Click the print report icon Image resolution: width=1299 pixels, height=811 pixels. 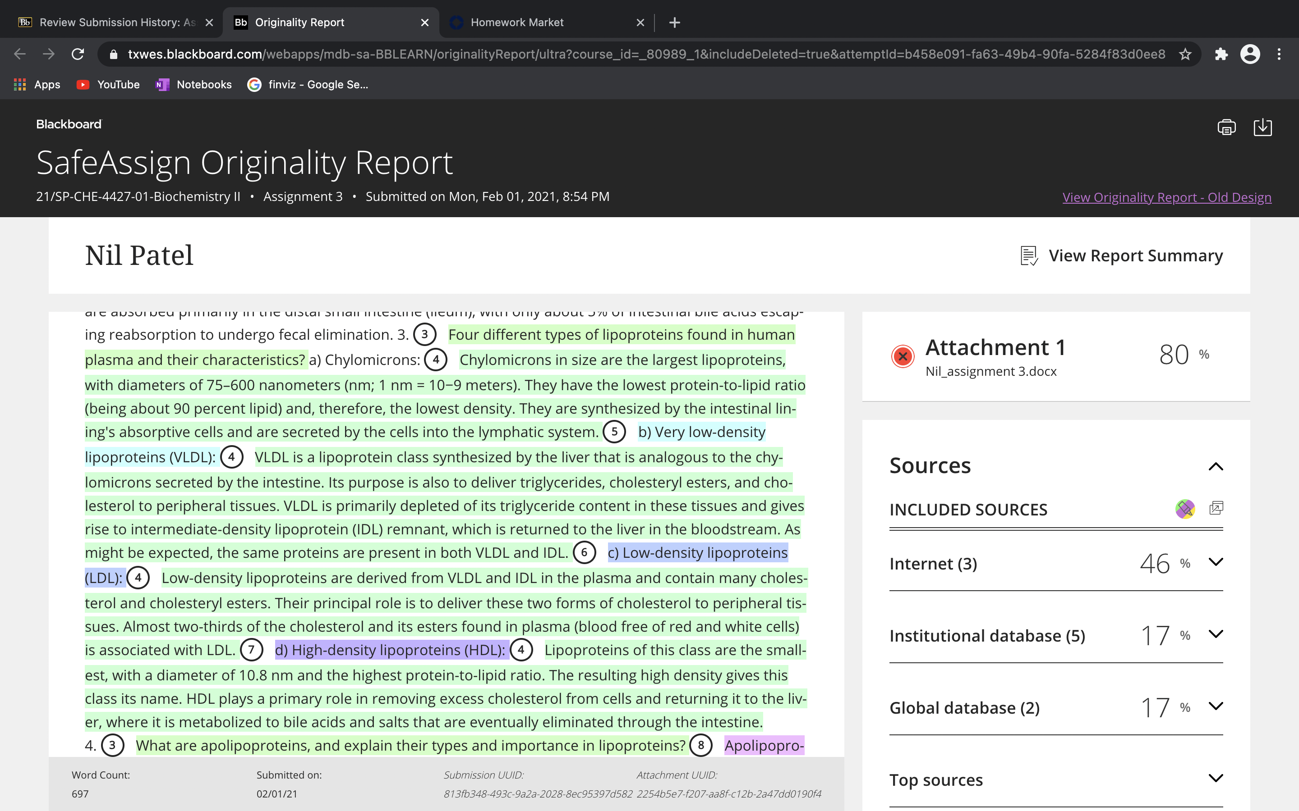pyautogui.click(x=1226, y=127)
